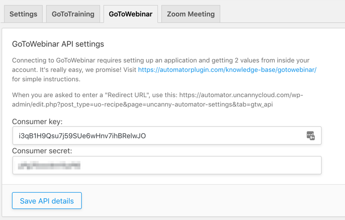Click the Redirect URL instruction text

[x=157, y=100]
